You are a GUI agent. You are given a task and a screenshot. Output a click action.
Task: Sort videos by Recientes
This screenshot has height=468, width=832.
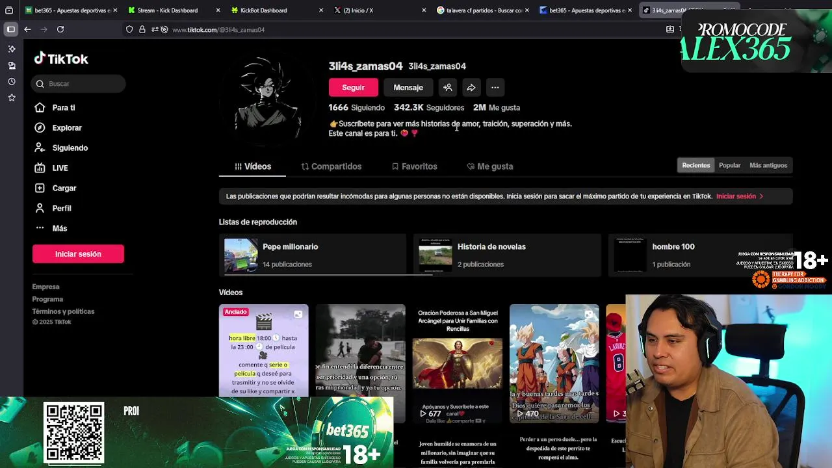click(x=695, y=165)
